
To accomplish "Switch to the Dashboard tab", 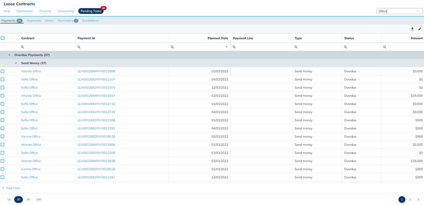I will tap(24, 11).
